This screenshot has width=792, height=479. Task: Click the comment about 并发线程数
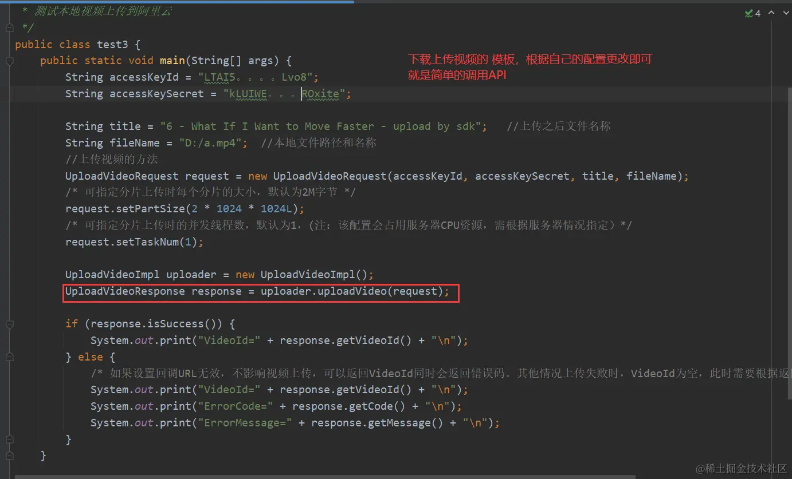pos(348,225)
